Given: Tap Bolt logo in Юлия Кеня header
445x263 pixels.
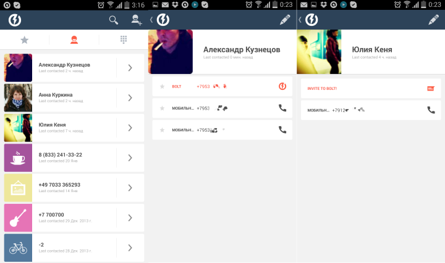Looking at the screenshot, I should click(x=311, y=20).
